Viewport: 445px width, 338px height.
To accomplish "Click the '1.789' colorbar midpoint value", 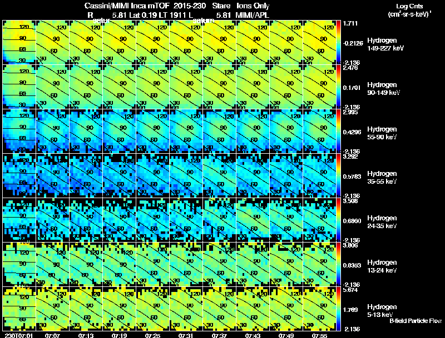I will click(349, 310).
